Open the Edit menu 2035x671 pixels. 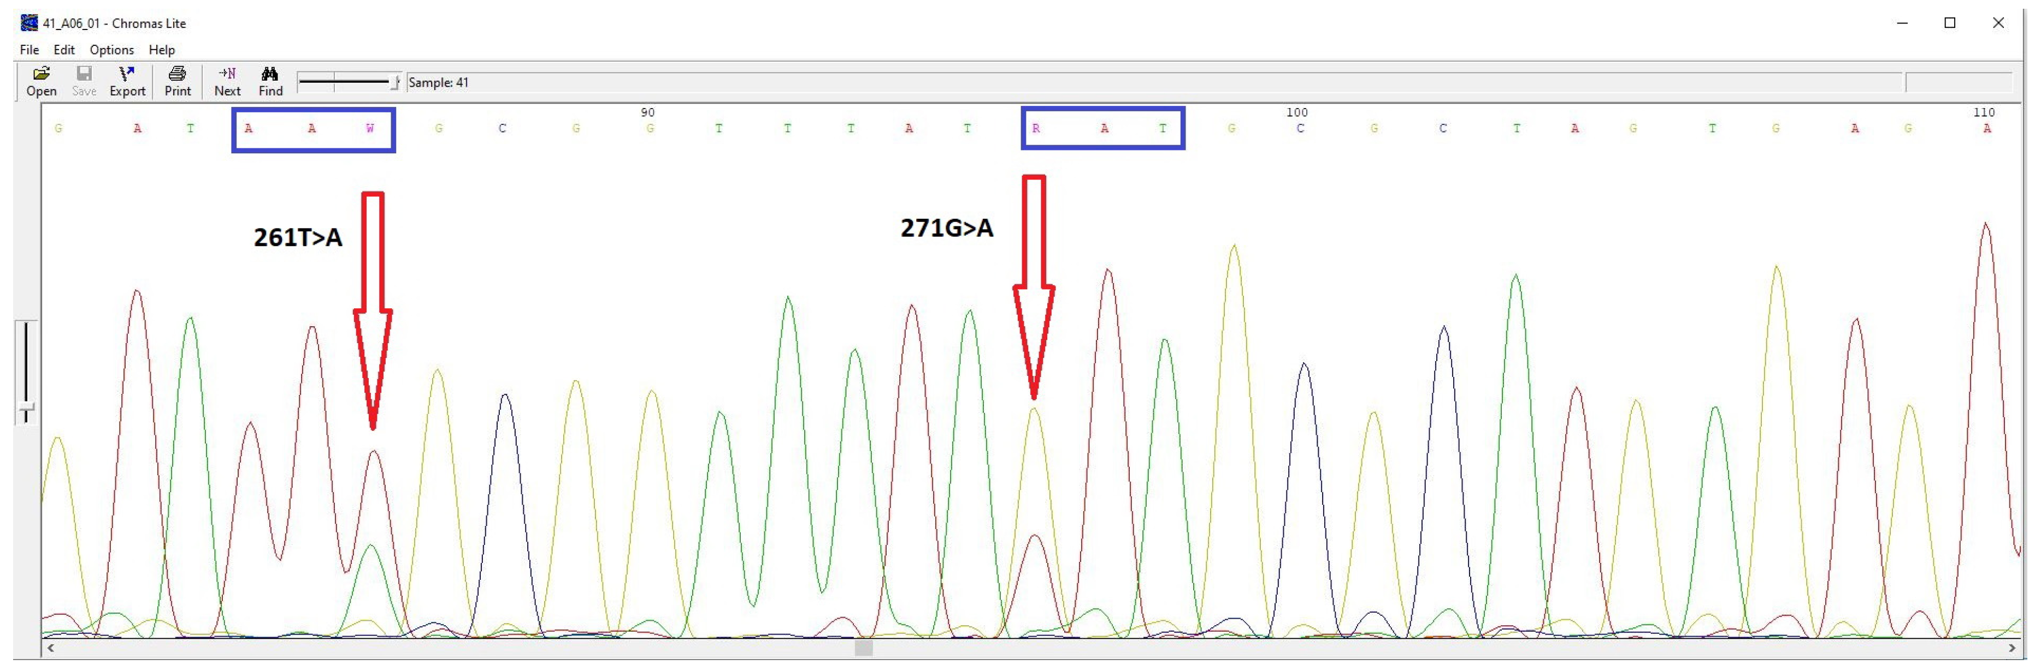point(64,50)
